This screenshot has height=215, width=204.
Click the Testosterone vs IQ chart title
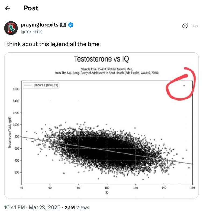click(102, 59)
